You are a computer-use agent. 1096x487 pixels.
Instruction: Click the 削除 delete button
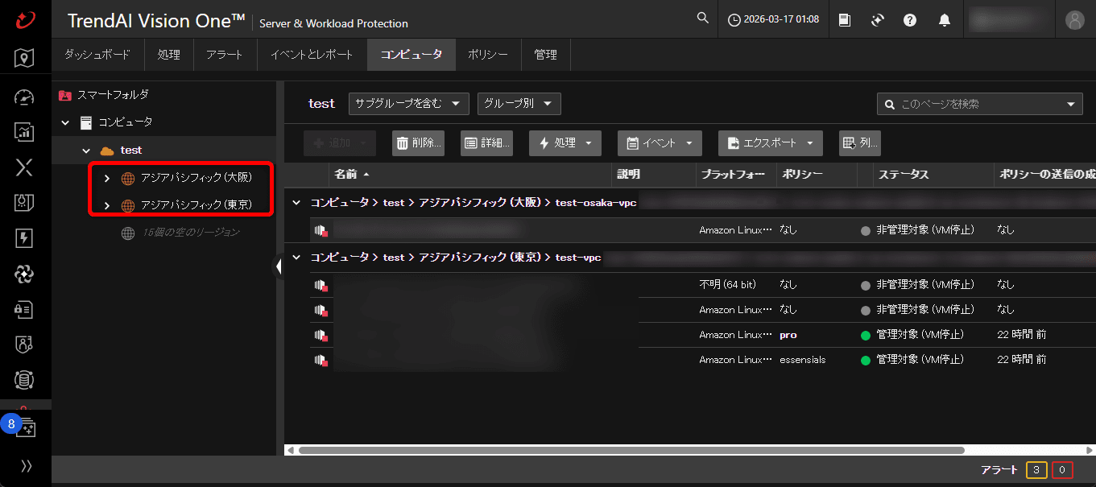coord(418,142)
